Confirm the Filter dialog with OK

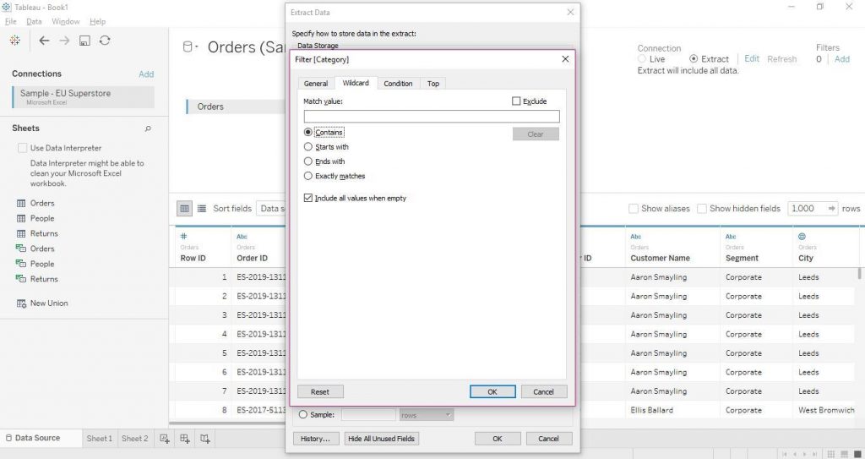pyautogui.click(x=492, y=391)
